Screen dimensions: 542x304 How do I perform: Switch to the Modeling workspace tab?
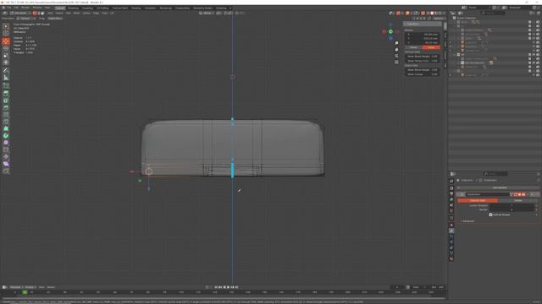[73, 8]
